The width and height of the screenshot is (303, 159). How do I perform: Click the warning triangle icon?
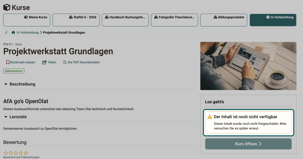point(210,117)
